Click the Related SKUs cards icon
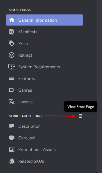 click(12, 161)
